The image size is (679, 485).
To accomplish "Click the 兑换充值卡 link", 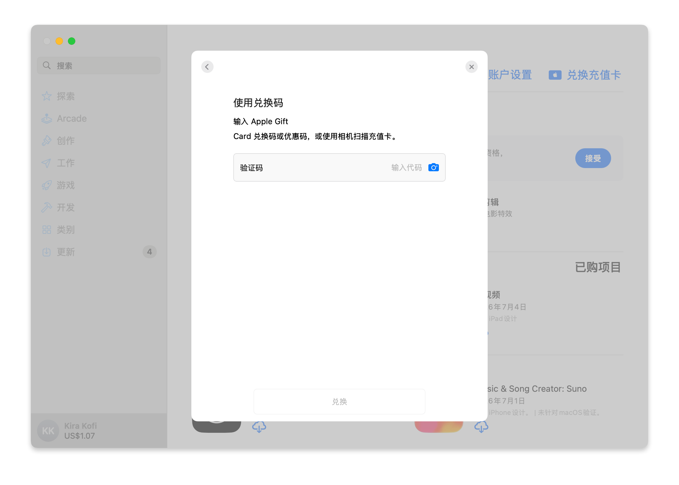I will 594,75.
